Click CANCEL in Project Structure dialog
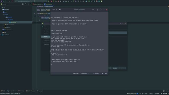 (x=115, y=68)
